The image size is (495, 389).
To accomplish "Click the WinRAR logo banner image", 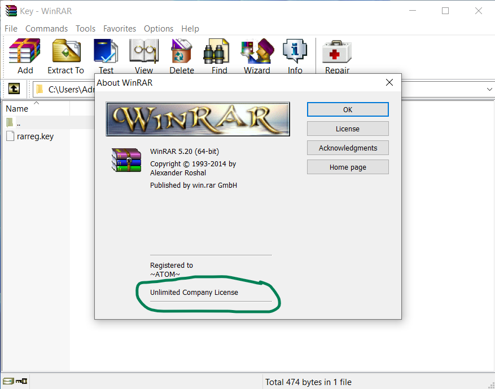I will [x=198, y=119].
